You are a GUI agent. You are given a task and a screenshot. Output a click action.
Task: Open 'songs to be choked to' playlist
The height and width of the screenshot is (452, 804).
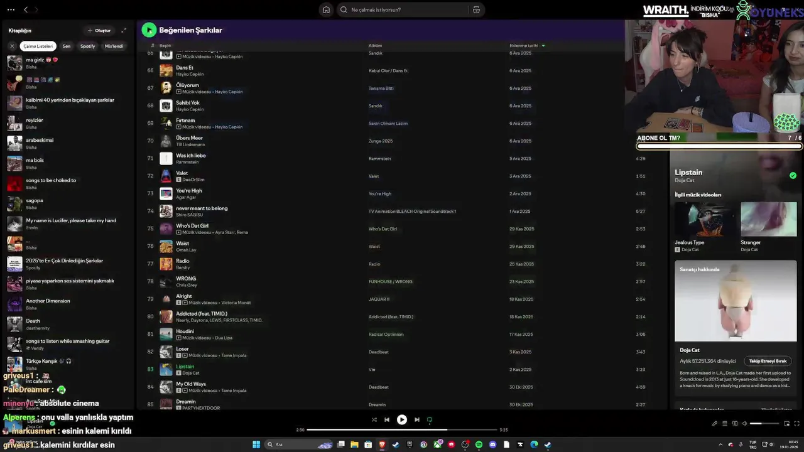68,183
